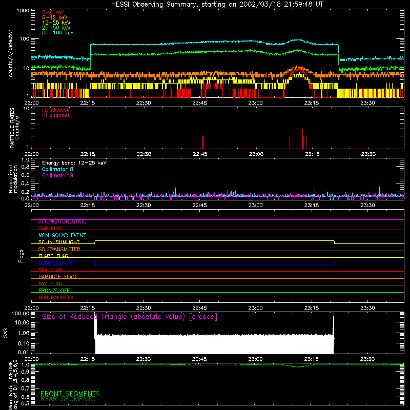This screenshot has width=410, height=410.
Task: Click the tall cyan Collimator 8 spike
Action: (338, 179)
